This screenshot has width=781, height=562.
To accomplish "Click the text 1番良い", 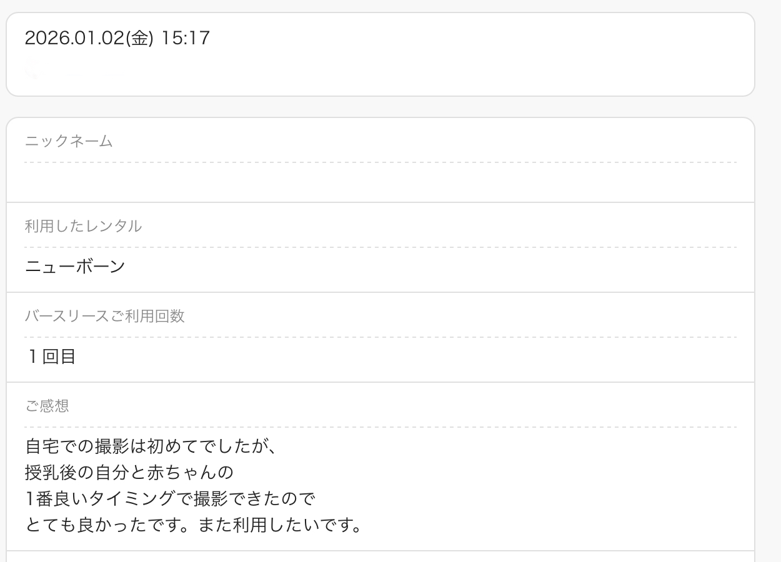I will [57, 499].
